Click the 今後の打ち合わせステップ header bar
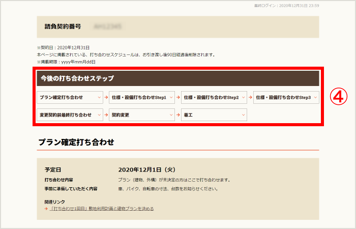The height and width of the screenshot is (229, 356). (x=178, y=78)
